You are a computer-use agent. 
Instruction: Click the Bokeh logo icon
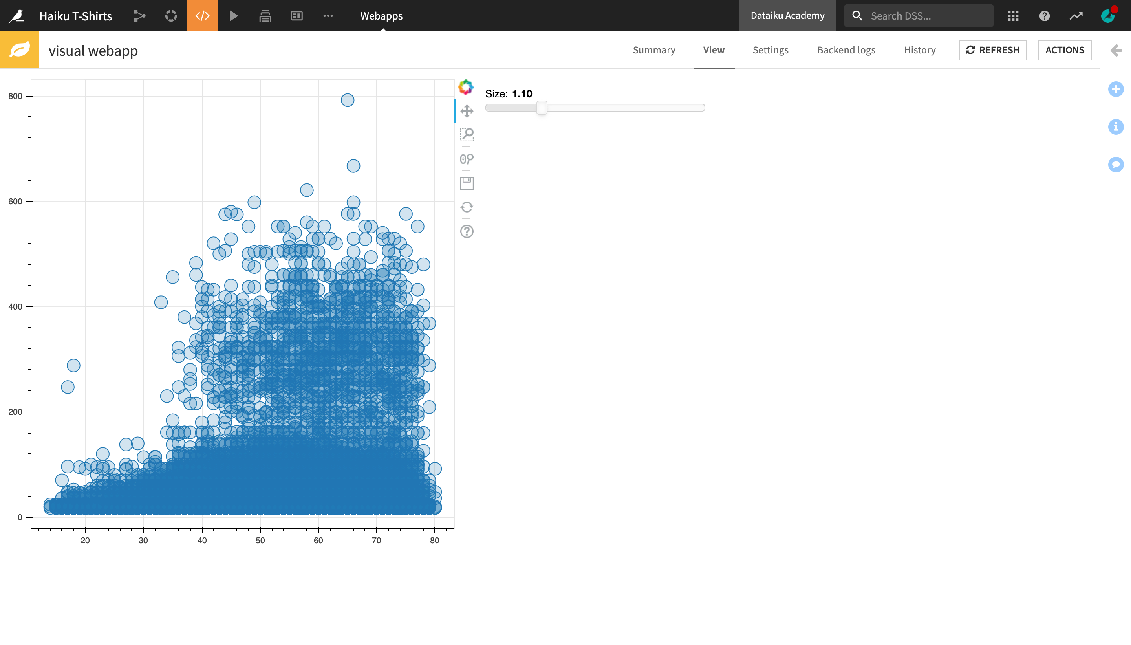(466, 87)
